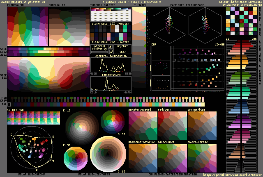Open the lime/violet complementary tile
This screenshot has width=263, height=177.
pyautogui.click(x=173, y=158)
